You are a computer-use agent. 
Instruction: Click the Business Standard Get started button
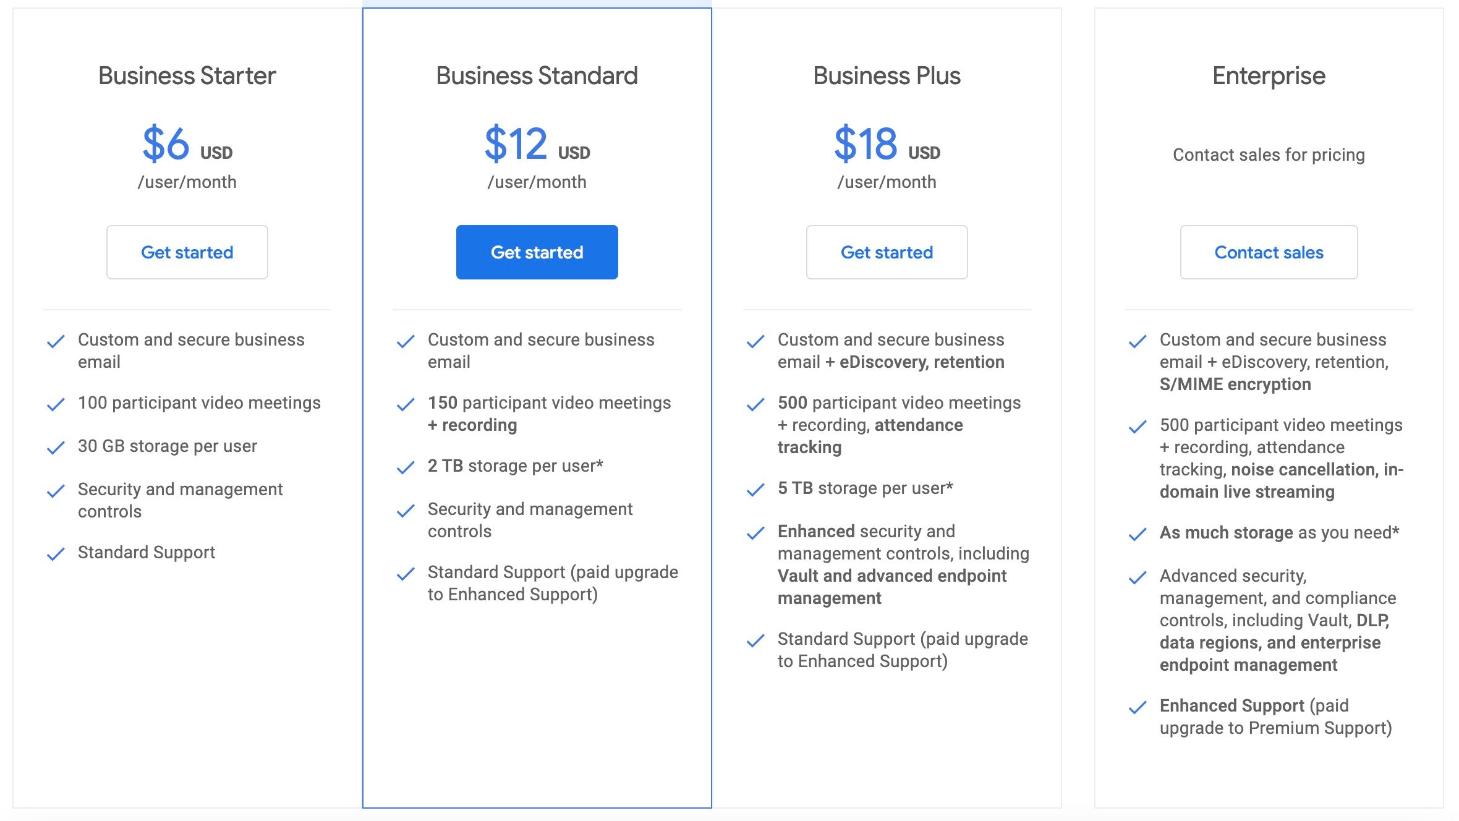(x=537, y=252)
